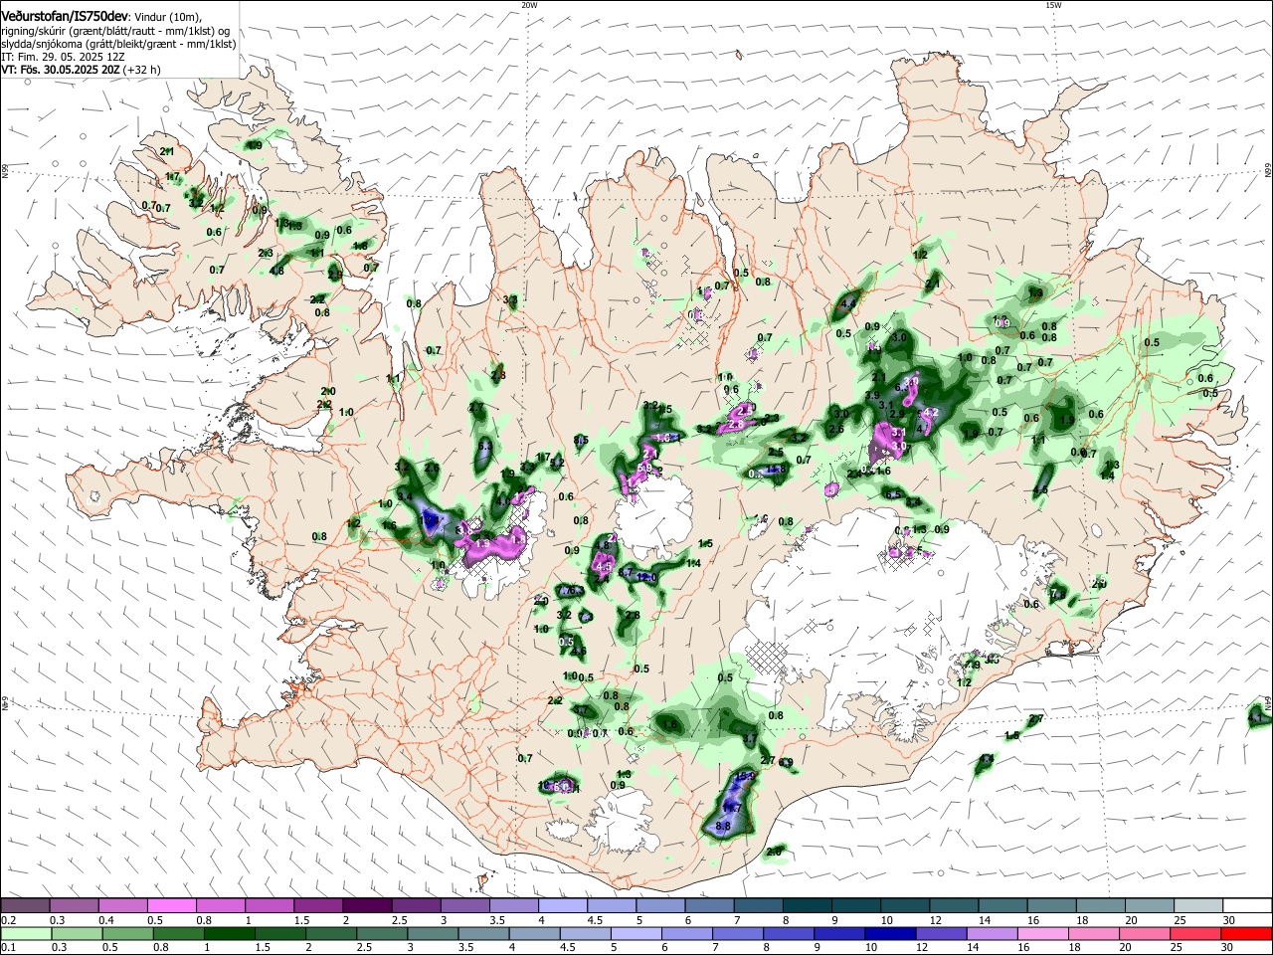Click the Veðurstofan/IS750dev title text

click(x=65, y=17)
